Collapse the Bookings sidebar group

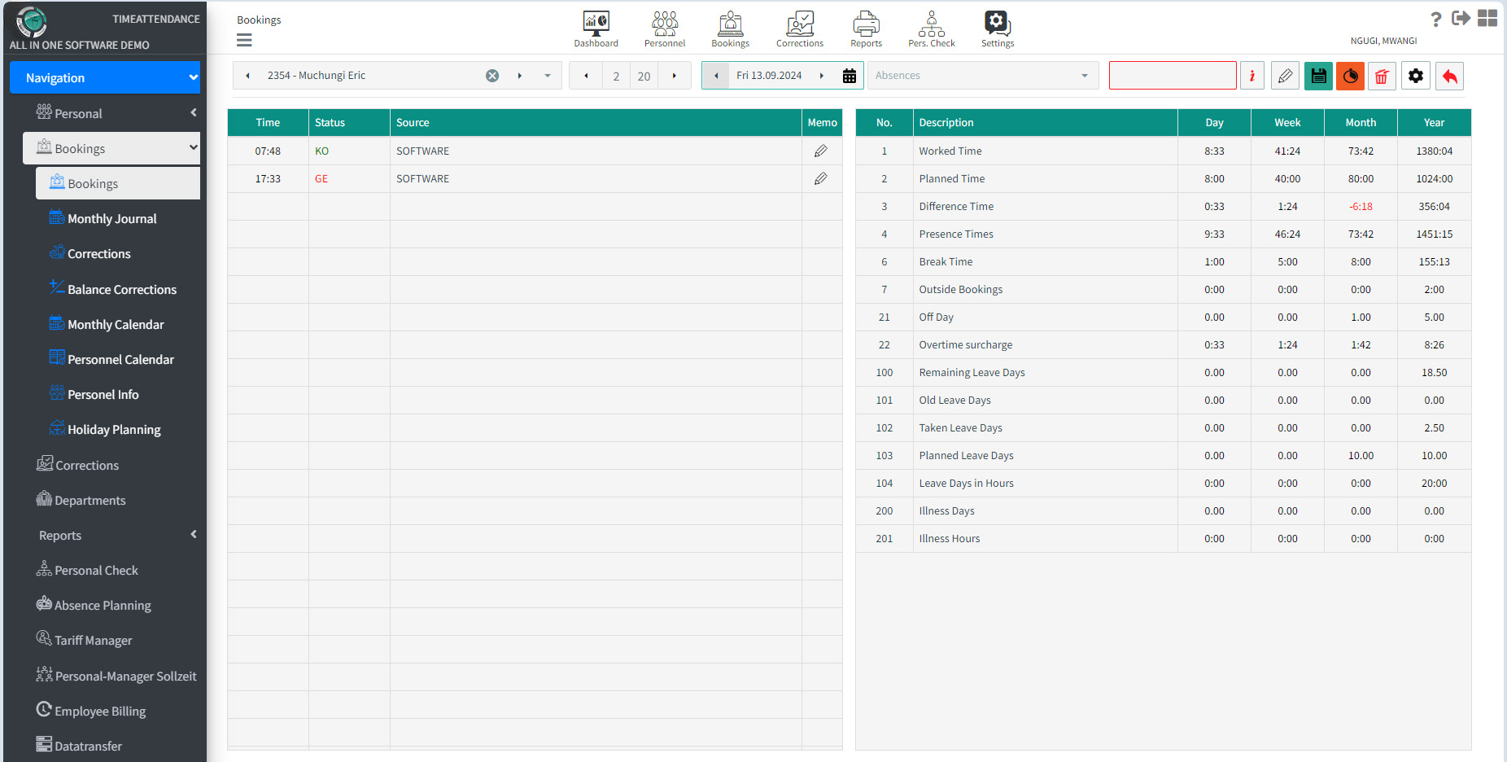tap(111, 148)
